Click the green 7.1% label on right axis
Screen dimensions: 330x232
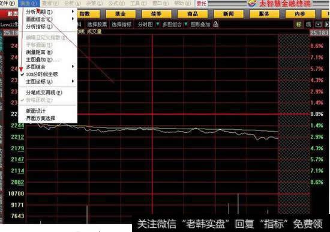[x=317, y=171]
